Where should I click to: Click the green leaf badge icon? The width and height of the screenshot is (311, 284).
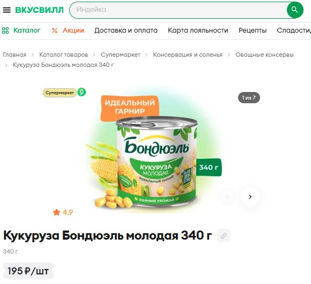(82, 92)
